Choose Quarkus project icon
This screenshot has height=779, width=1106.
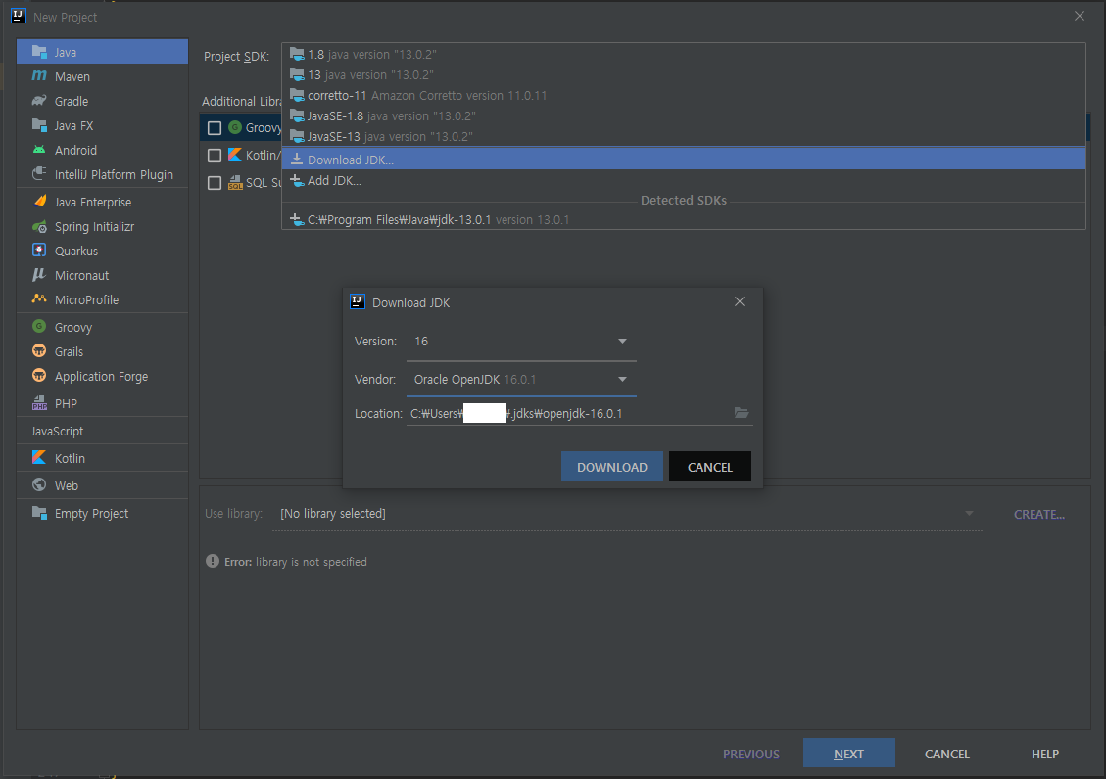39,250
